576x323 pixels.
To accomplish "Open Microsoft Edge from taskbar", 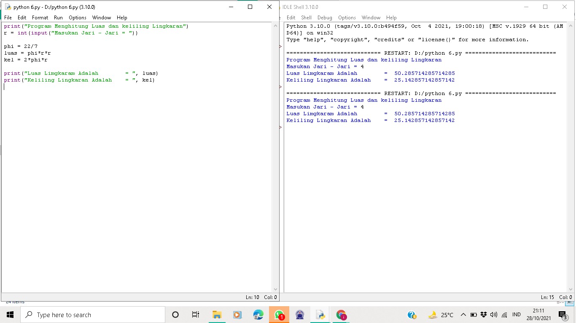I will (258, 315).
